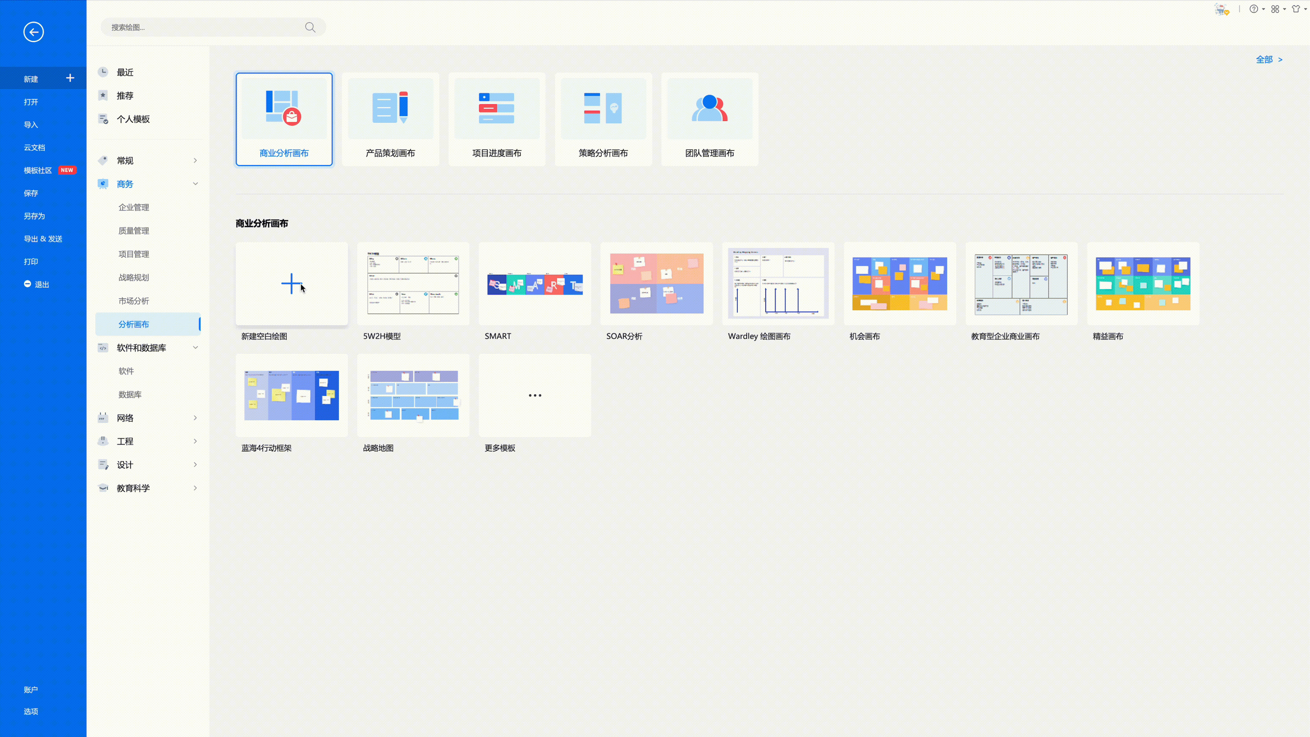Open the 机会画布 template thumbnail

[900, 284]
